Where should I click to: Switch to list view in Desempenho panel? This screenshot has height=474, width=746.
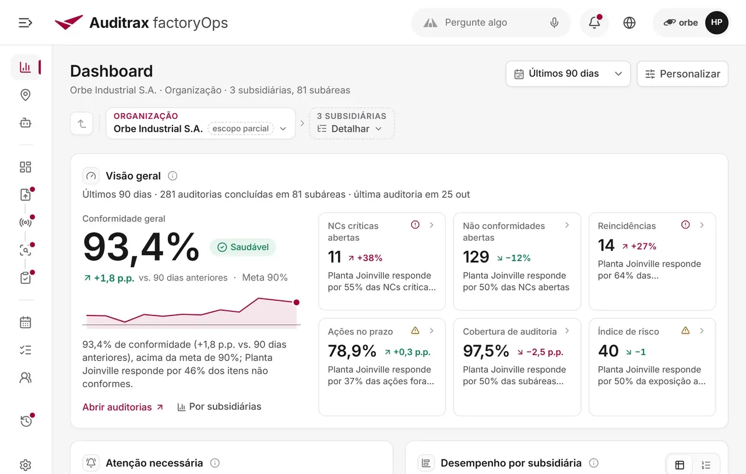coord(706,465)
